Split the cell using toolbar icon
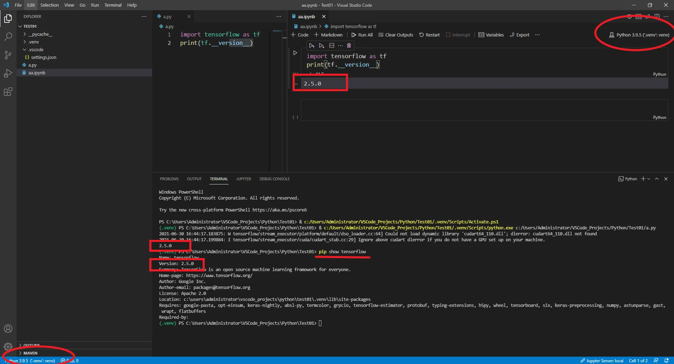 [x=331, y=46]
